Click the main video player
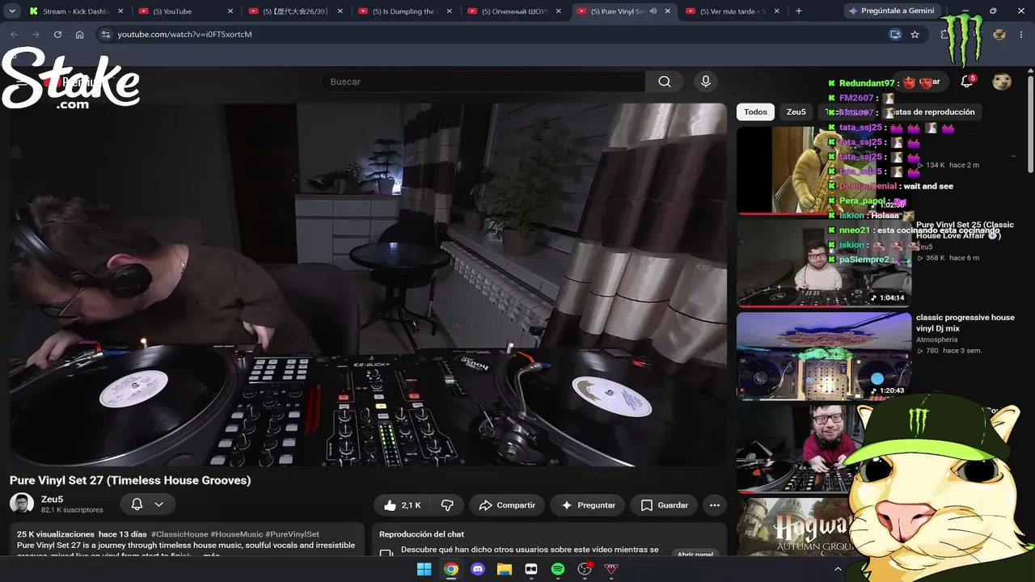 click(x=368, y=285)
